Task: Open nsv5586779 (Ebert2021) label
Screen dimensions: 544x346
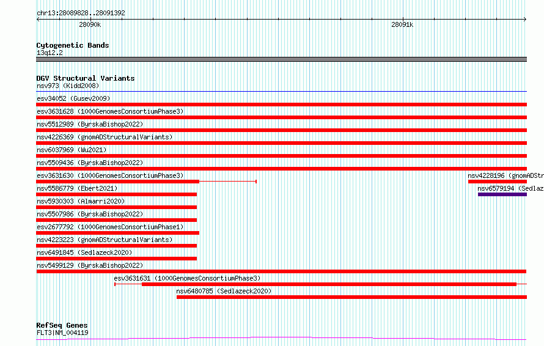Action: pos(77,188)
